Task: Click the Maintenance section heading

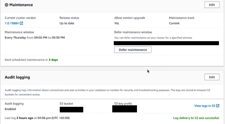Action: tap(21, 5)
